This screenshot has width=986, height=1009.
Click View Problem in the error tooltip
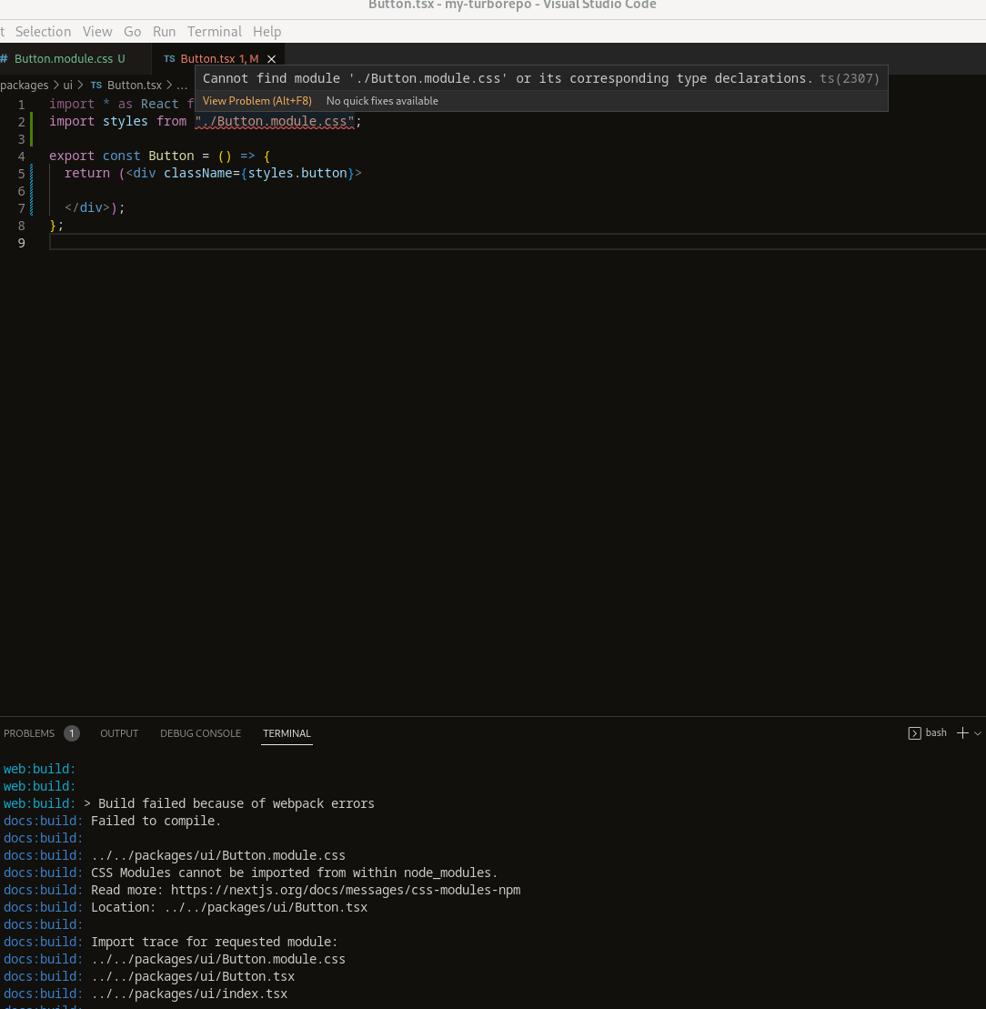point(256,101)
